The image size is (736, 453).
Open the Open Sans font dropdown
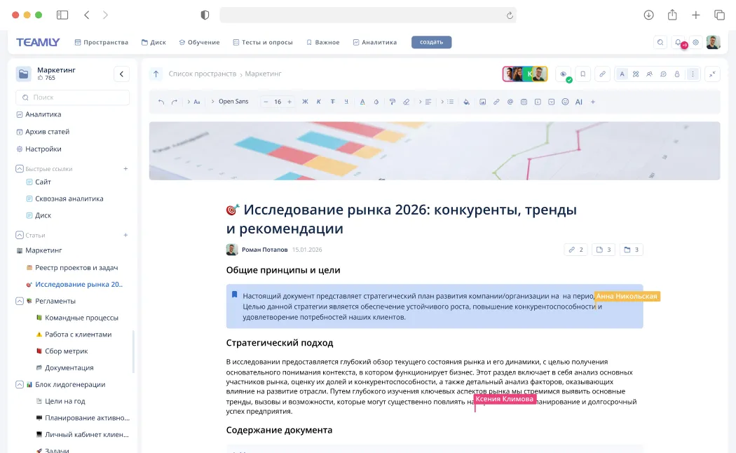(230, 102)
